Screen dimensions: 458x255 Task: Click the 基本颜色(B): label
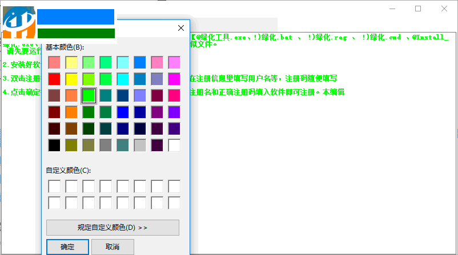tap(65, 47)
